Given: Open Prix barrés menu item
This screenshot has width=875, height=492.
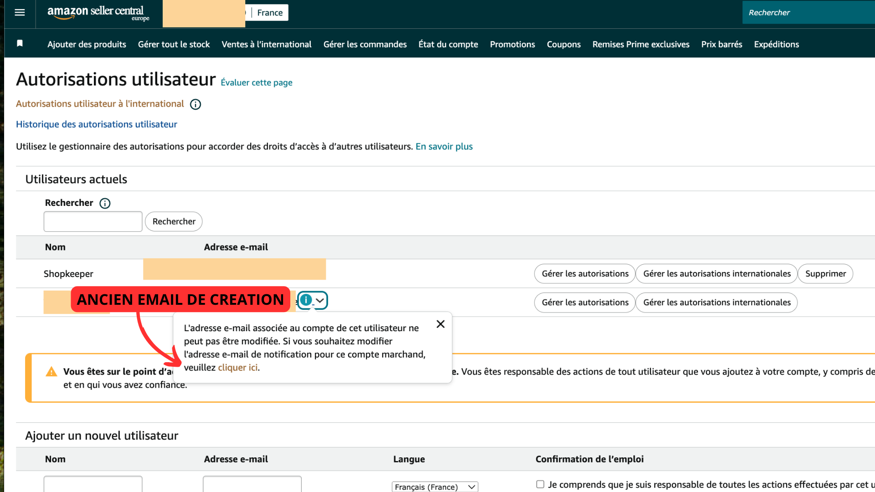Looking at the screenshot, I should coord(721,44).
